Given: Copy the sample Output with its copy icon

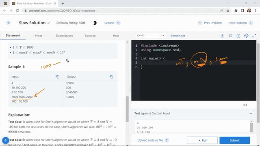Looking at the screenshot, I should point(112,77).
